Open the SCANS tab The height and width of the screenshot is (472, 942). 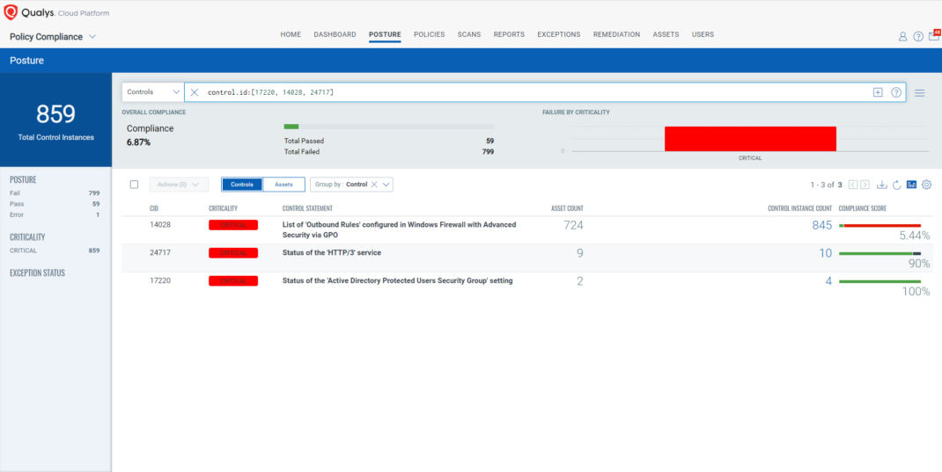point(468,35)
